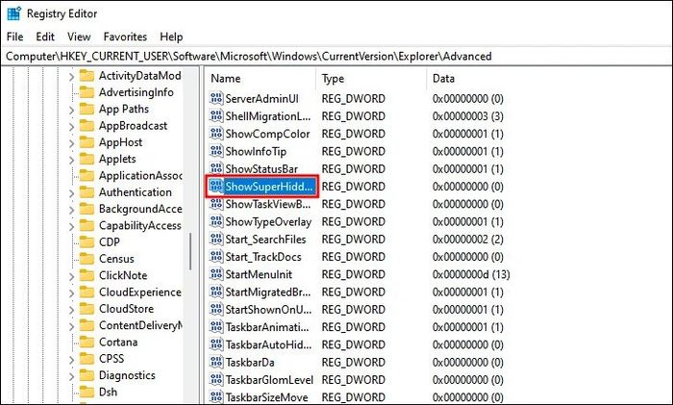Screen dimensions: 673x405
Task: Click the Registry Editor app icon in title bar
Action: click(x=14, y=13)
